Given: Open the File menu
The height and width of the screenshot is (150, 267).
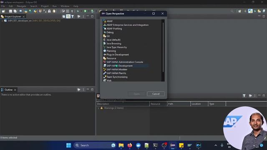Looking at the screenshot, I should (x=3, y=6).
